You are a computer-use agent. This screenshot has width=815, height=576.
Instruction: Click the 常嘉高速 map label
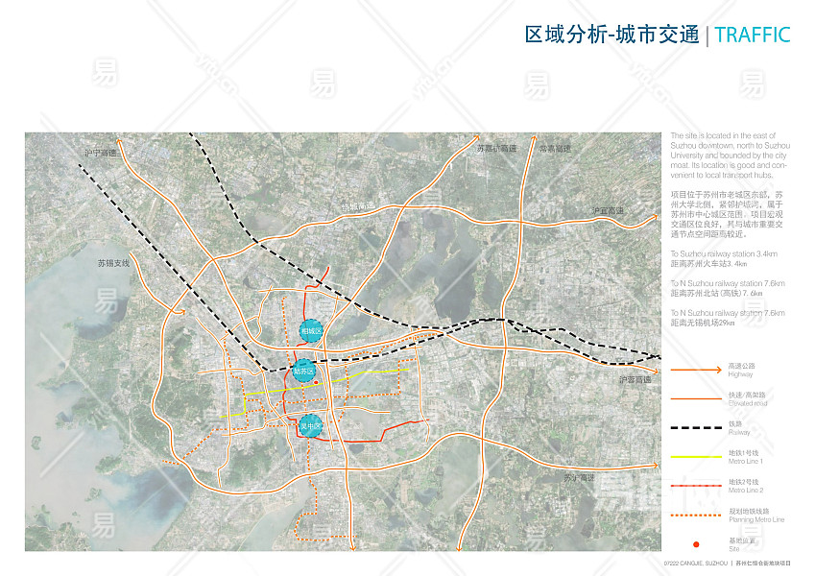pyautogui.click(x=555, y=148)
